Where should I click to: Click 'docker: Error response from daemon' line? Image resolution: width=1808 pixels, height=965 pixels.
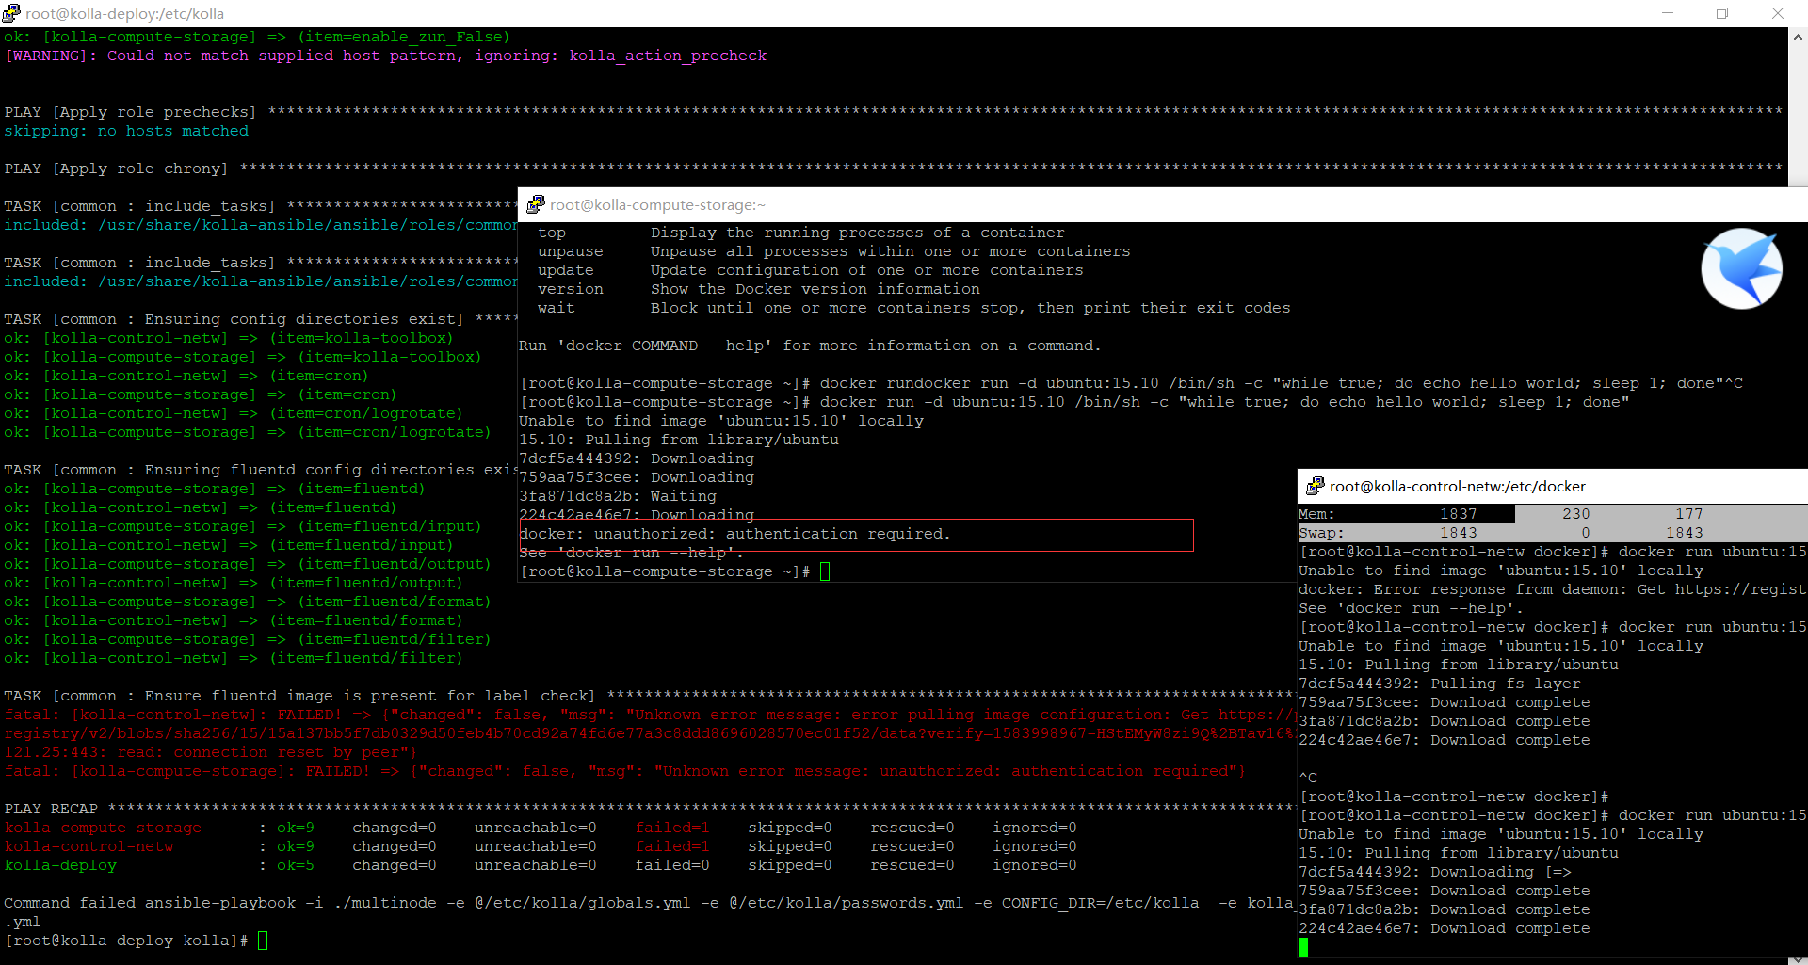1553,589
